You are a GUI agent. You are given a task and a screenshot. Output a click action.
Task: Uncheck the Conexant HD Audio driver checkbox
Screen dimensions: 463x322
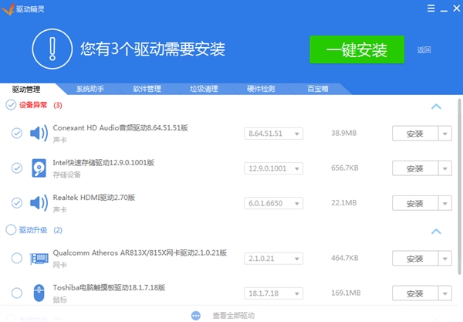click(17, 134)
